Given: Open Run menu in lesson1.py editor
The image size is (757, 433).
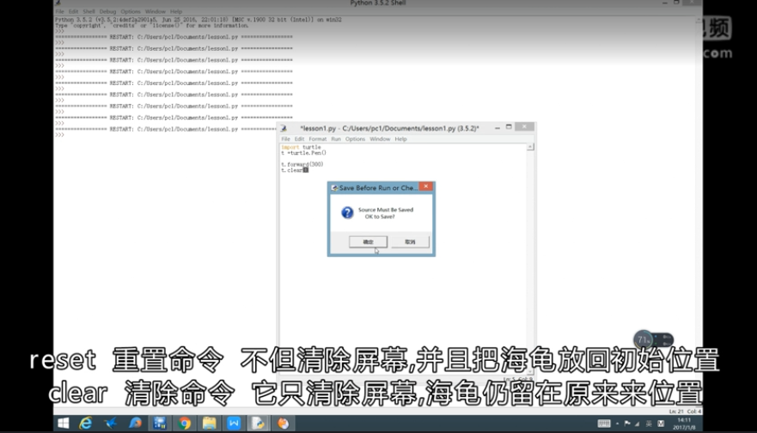Looking at the screenshot, I should pos(336,139).
